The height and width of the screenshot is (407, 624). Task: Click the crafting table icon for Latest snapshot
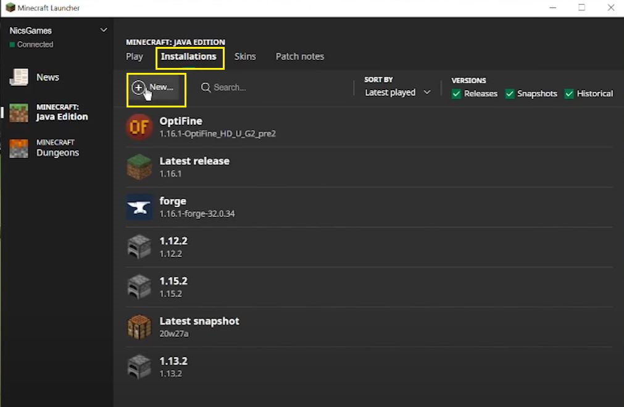[x=139, y=327]
